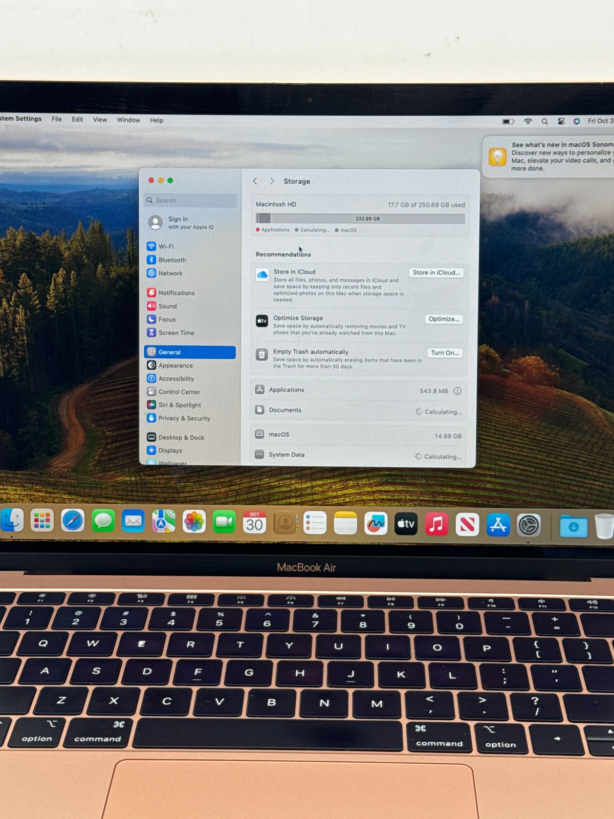Open Launchpad from the Dock
614x819 pixels.
coord(42,522)
